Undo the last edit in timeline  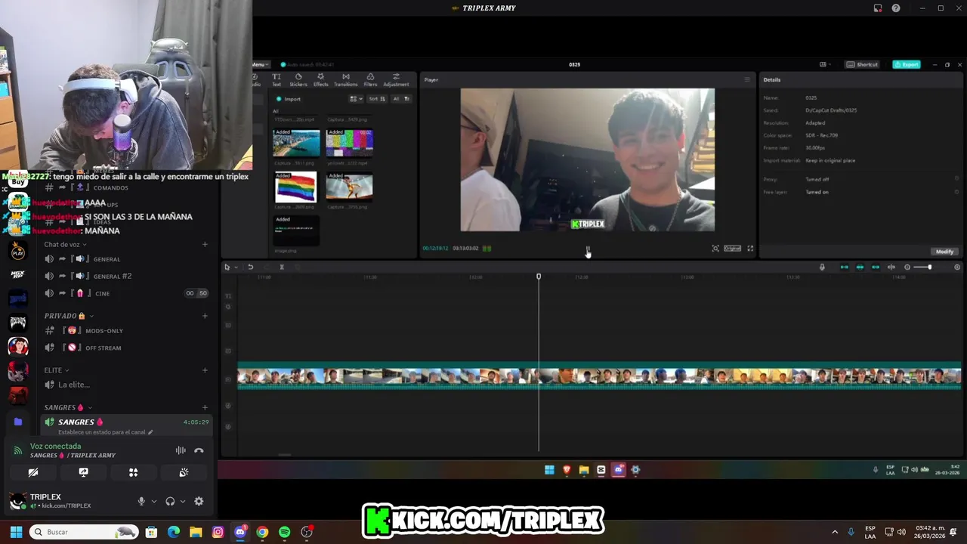(250, 267)
